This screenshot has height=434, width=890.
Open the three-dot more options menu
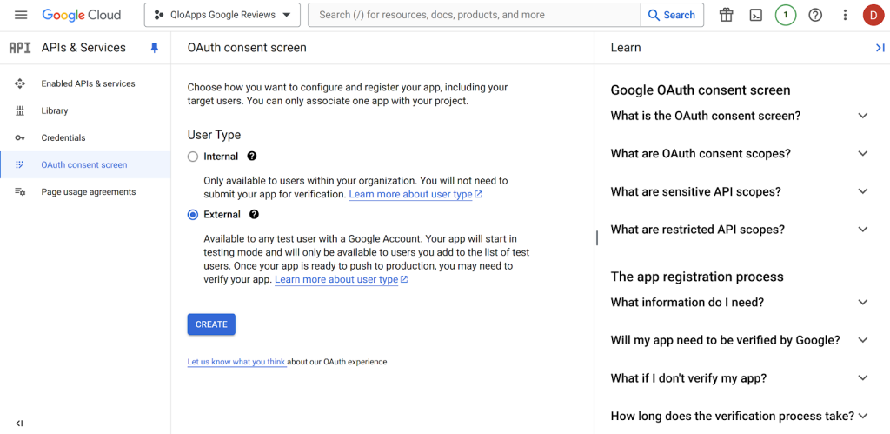(x=845, y=15)
